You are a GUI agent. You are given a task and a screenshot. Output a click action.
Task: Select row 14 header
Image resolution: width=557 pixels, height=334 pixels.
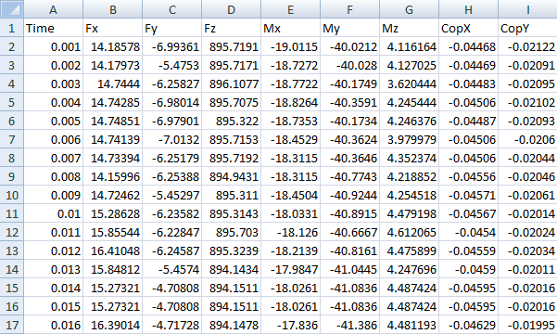pyautogui.click(x=12, y=269)
